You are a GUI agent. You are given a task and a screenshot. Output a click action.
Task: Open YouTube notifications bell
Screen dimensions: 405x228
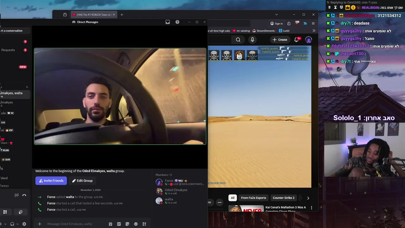point(297,40)
